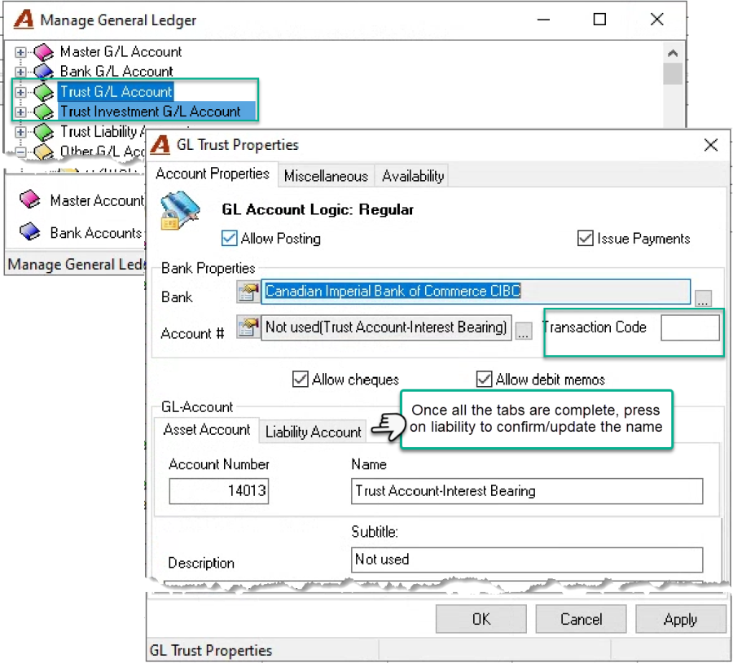Click the Cancel button
Screen dimensions: 733x663
[581, 619]
